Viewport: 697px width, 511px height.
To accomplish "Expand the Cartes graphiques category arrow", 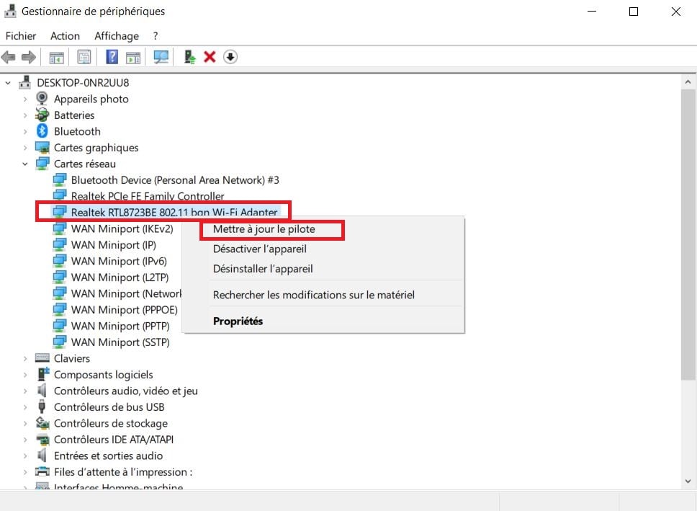I will pyautogui.click(x=25, y=148).
